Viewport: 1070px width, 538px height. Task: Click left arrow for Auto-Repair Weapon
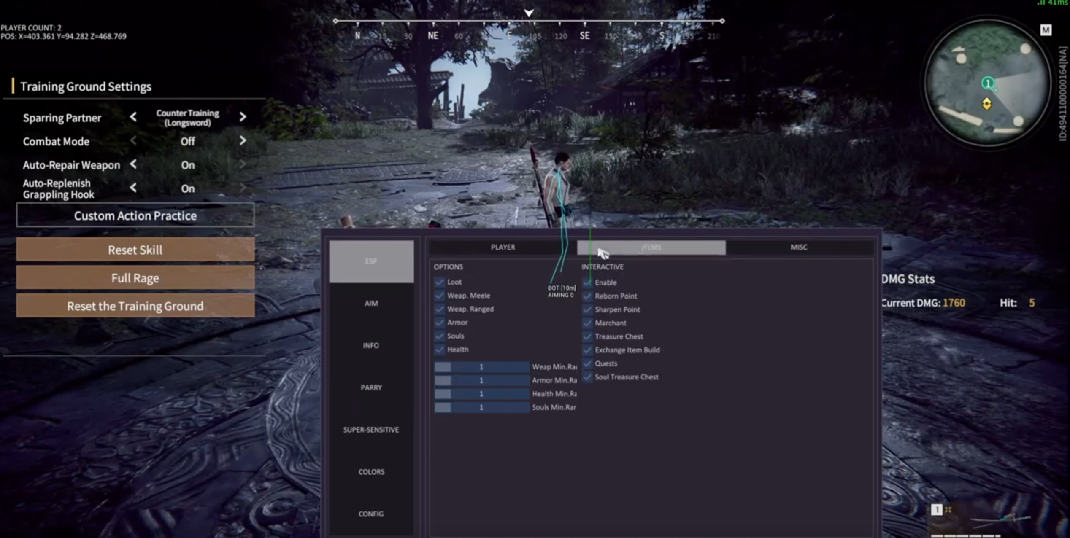click(x=133, y=164)
